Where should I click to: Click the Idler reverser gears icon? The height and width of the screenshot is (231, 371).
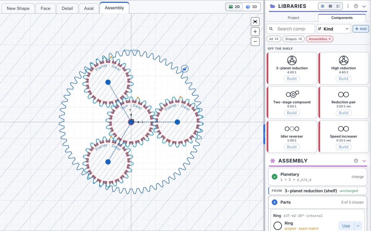[x=292, y=128]
